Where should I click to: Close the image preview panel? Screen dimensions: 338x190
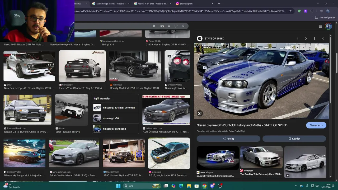323,39
